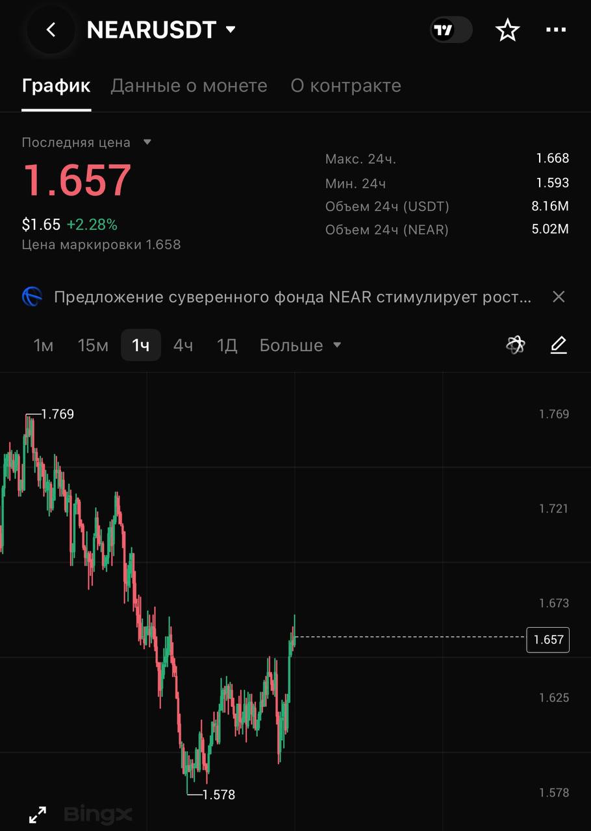The height and width of the screenshot is (831, 591).
Task: Open the three-dot more options menu
Action: pos(556,30)
